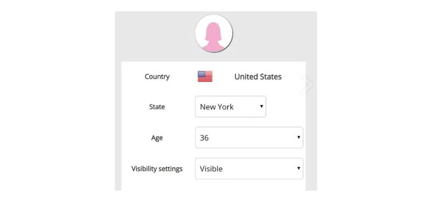Image resolution: width=432 pixels, height=202 pixels.
Task: Select the 'Visible' value text
Action: coord(211,169)
